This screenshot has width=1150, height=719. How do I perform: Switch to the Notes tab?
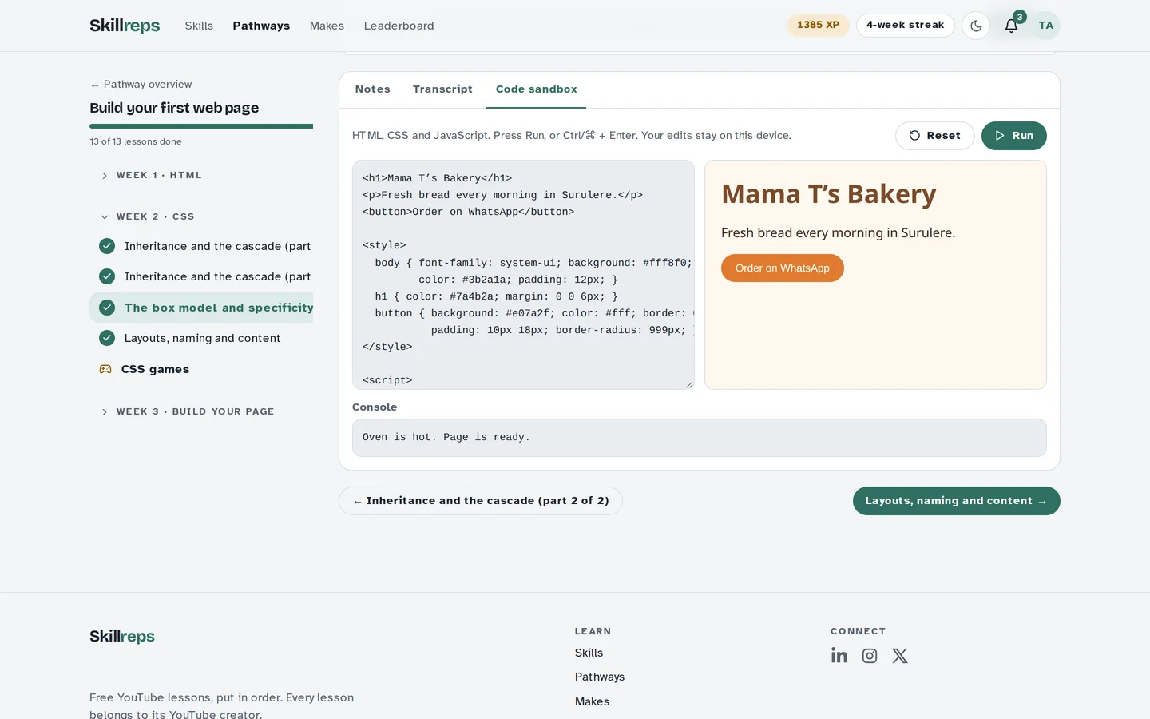(373, 89)
